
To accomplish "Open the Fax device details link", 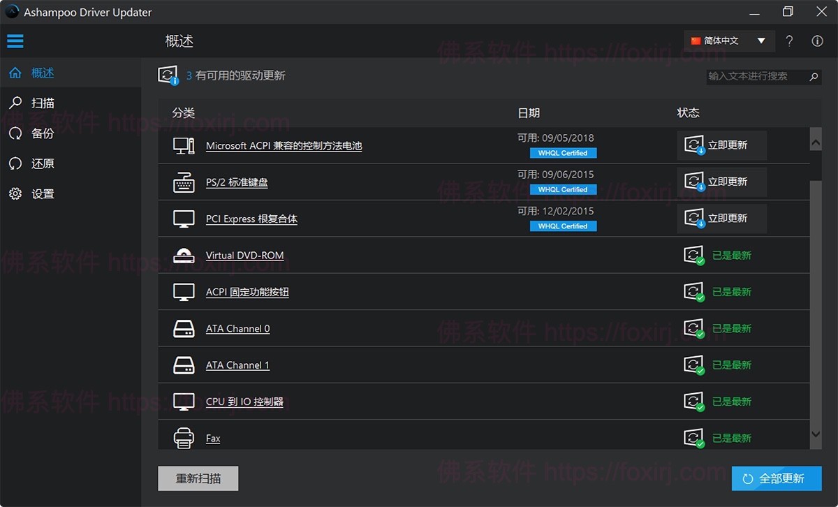I will pos(213,438).
